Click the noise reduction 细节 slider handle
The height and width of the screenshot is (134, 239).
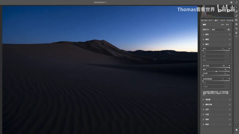(216, 71)
